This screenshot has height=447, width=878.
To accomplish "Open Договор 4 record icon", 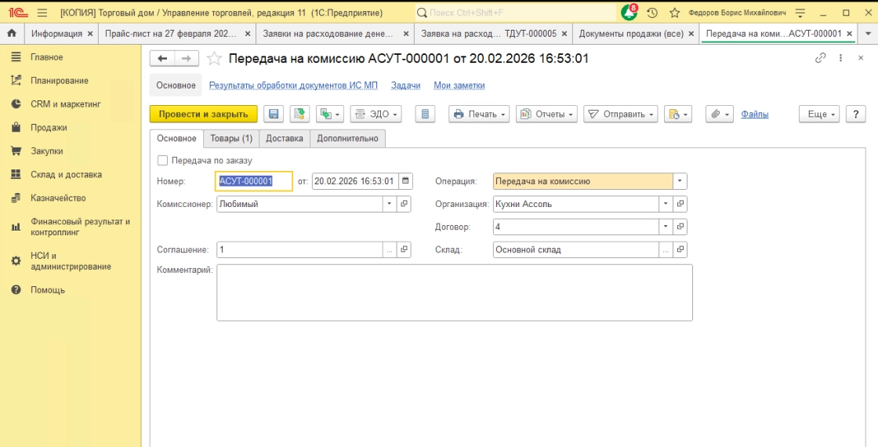I will (680, 227).
